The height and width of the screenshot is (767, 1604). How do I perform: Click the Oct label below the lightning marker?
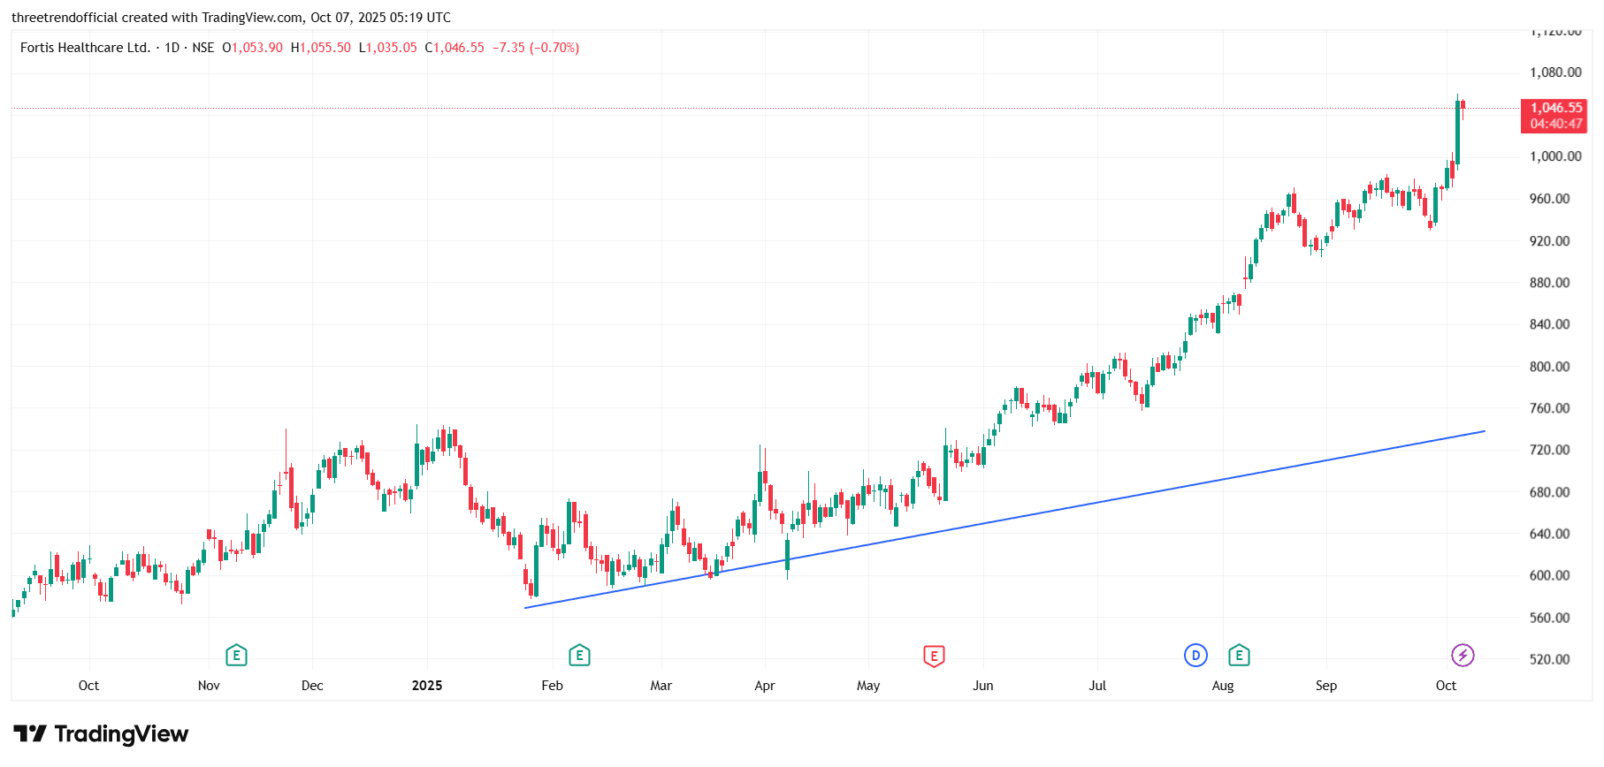tap(1446, 686)
